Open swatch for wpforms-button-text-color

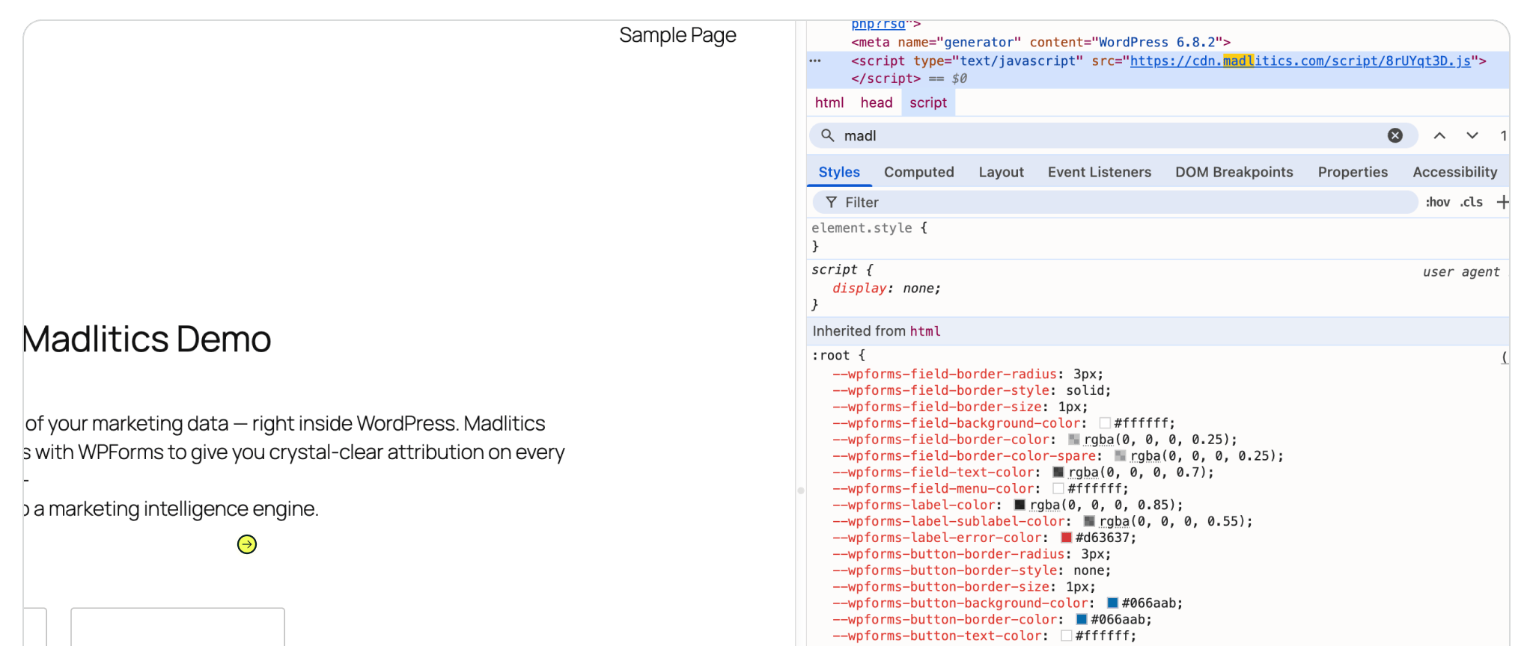(x=1066, y=636)
